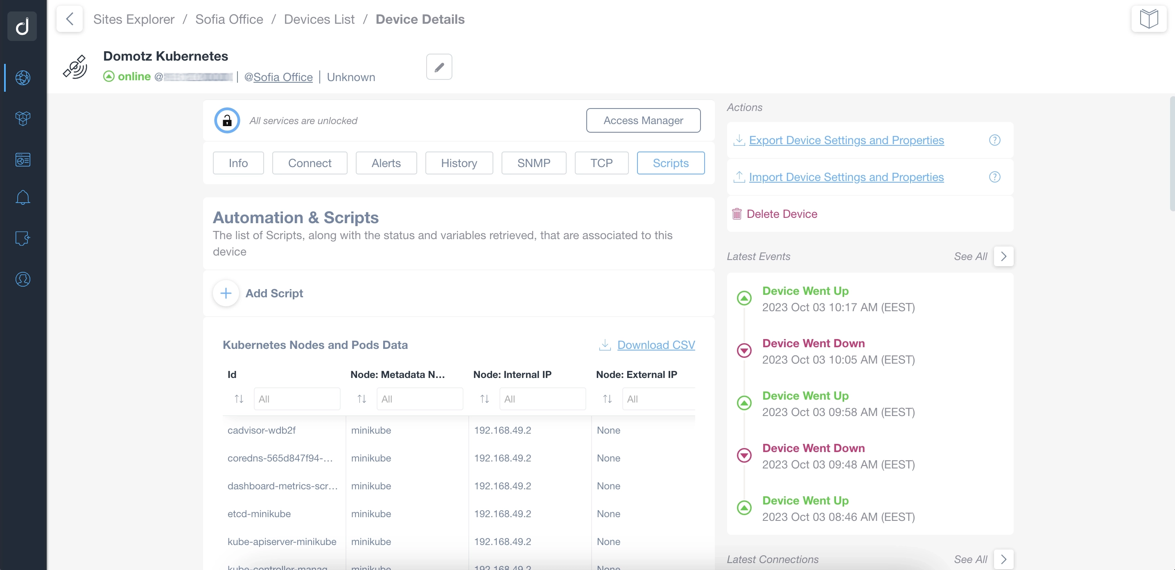Select the Scripts tab
Image resolution: width=1175 pixels, height=570 pixels.
[671, 163]
